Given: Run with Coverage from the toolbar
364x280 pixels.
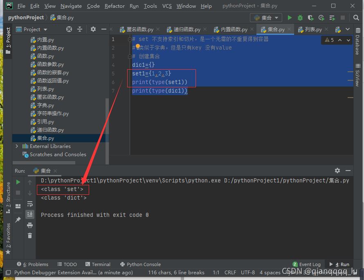Looking at the screenshot, I should pyautogui.click(x=311, y=18).
